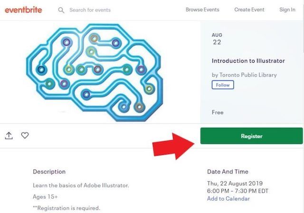Open Create Event in the header

click(249, 10)
